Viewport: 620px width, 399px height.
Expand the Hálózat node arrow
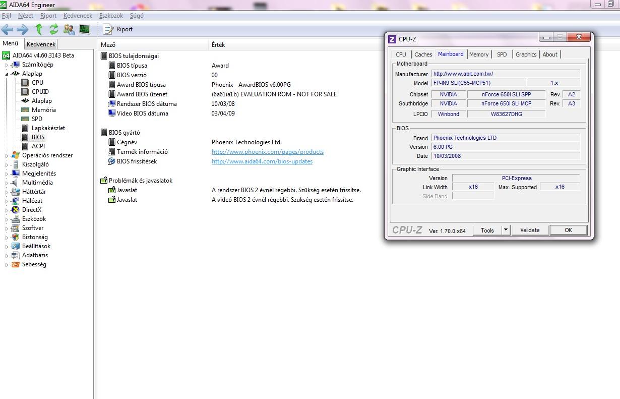[7, 201]
